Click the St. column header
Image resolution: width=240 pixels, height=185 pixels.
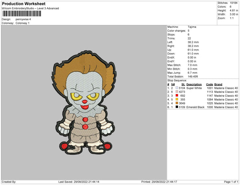coord(183,85)
